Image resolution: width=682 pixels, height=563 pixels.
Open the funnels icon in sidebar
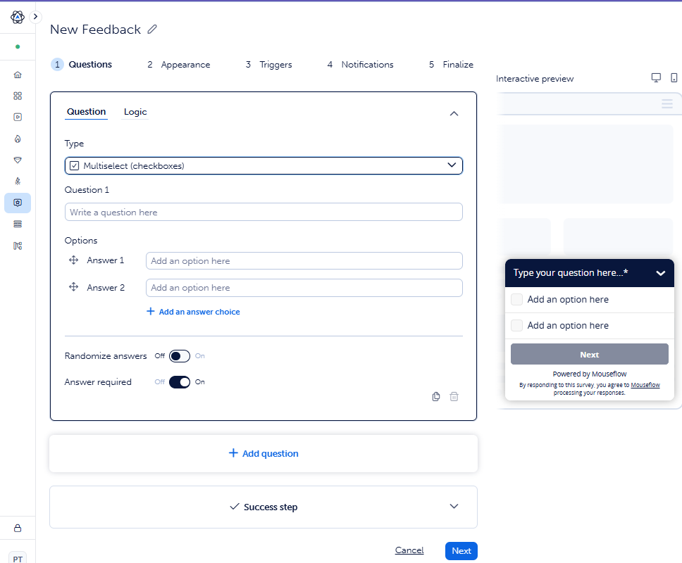(18, 160)
